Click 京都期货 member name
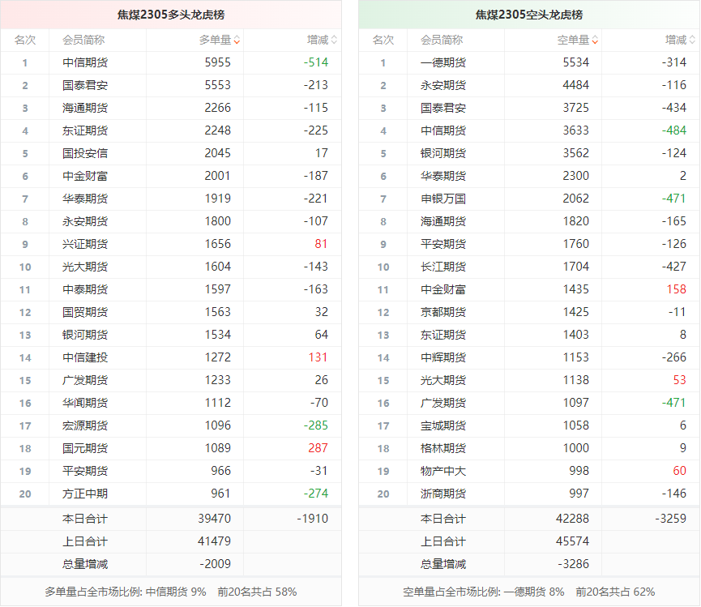This screenshot has height=607, width=701. point(443,312)
